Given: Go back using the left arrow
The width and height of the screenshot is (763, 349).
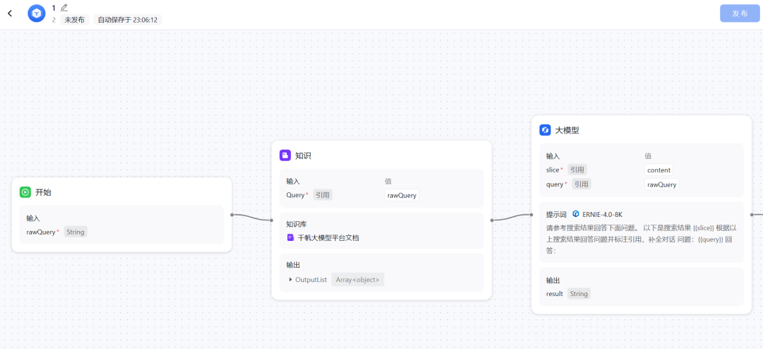Looking at the screenshot, I should (x=10, y=13).
